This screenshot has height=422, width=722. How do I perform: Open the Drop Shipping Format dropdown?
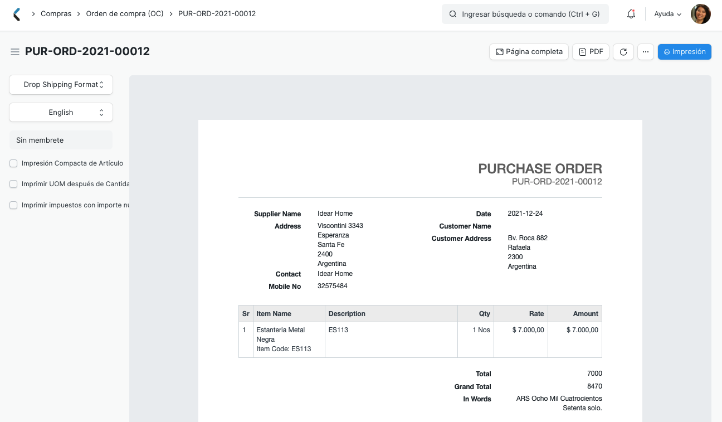coord(61,85)
